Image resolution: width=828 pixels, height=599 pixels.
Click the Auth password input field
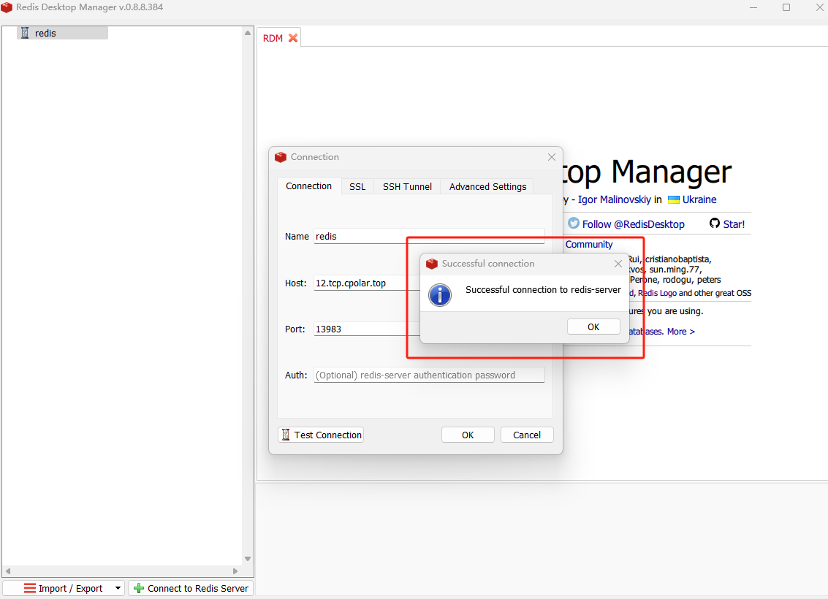[429, 375]
